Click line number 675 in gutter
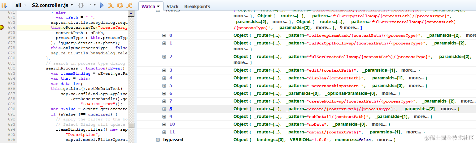 pyautogui.click(x=11, y=33)
